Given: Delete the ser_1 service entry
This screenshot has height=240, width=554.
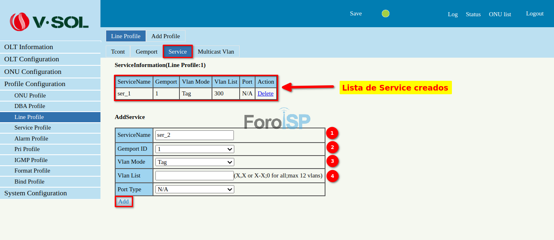Looking at the screenshot, I should 265,93.
